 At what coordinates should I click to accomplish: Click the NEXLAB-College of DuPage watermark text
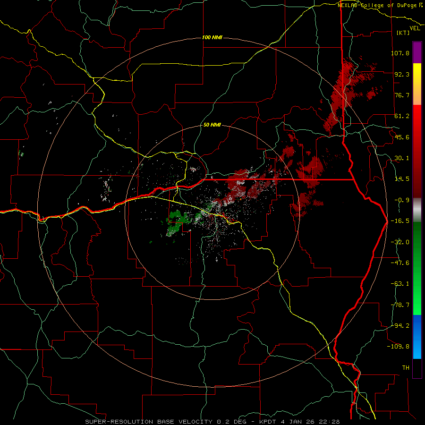click(x=380, y=5)
